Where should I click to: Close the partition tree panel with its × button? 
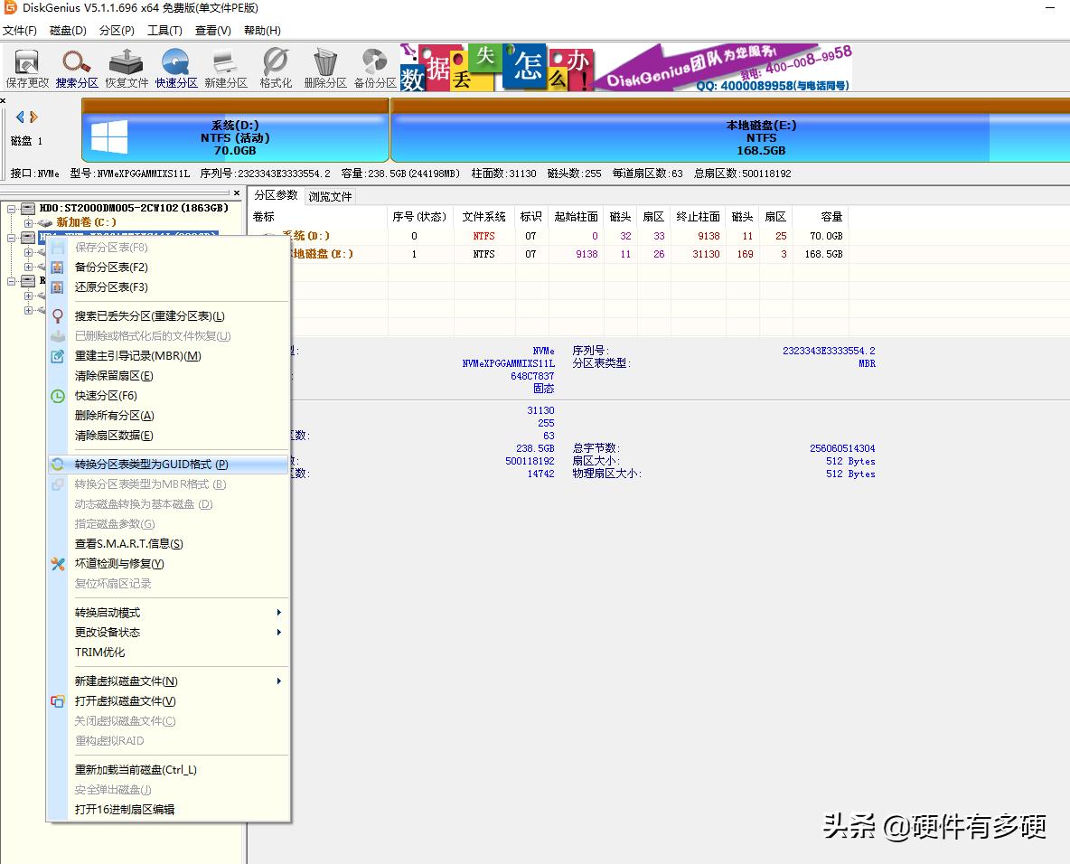(237, 193)
